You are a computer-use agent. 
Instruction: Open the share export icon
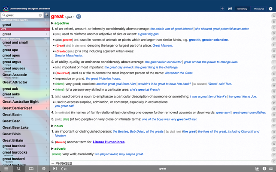pyautogui.click(x=230, y=9)
